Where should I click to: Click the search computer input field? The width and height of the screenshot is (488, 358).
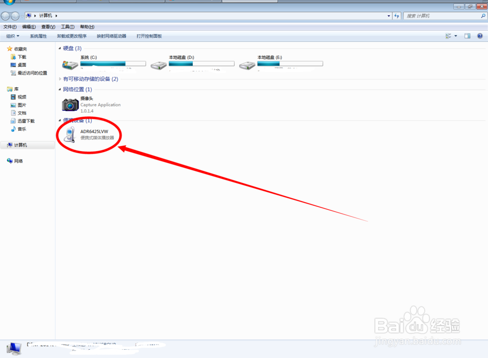442,16
